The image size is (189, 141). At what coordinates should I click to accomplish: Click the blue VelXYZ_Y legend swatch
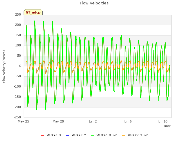68,136
